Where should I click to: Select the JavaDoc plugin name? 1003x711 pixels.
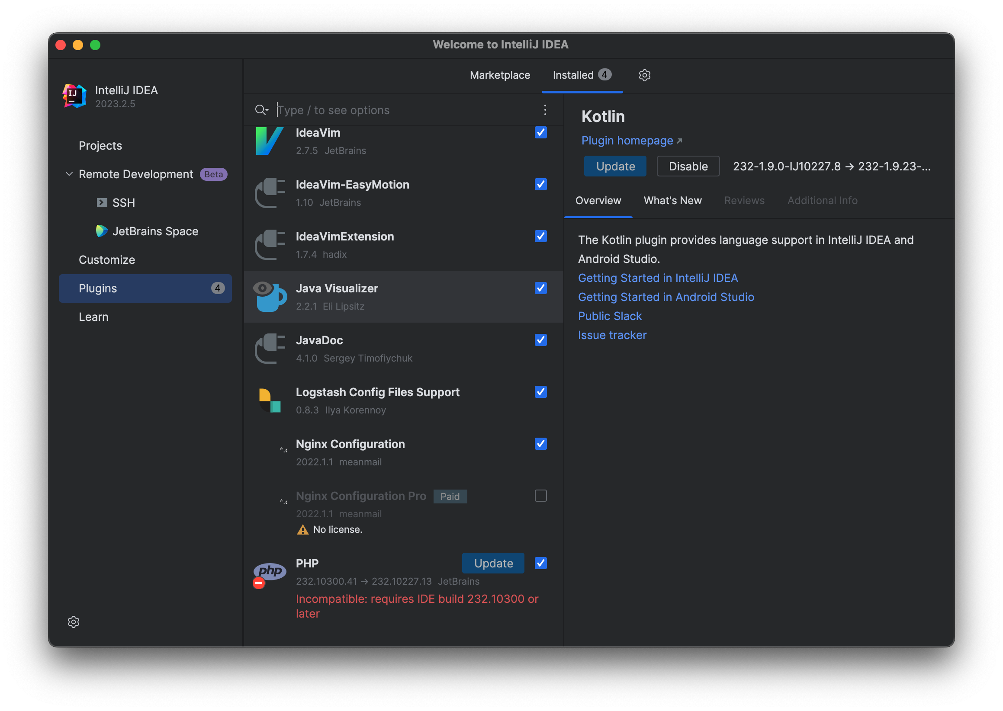pos(319,340)
